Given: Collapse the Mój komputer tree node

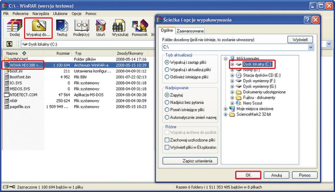Looking at the screenshot, I should pos(225,59).
